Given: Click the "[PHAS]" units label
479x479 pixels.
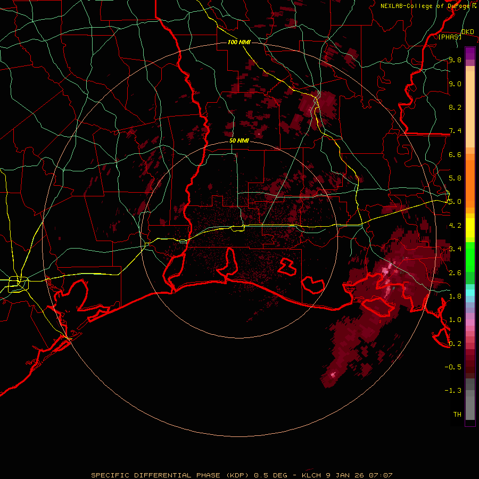Looking at the screenshot, I should point(450,37).
